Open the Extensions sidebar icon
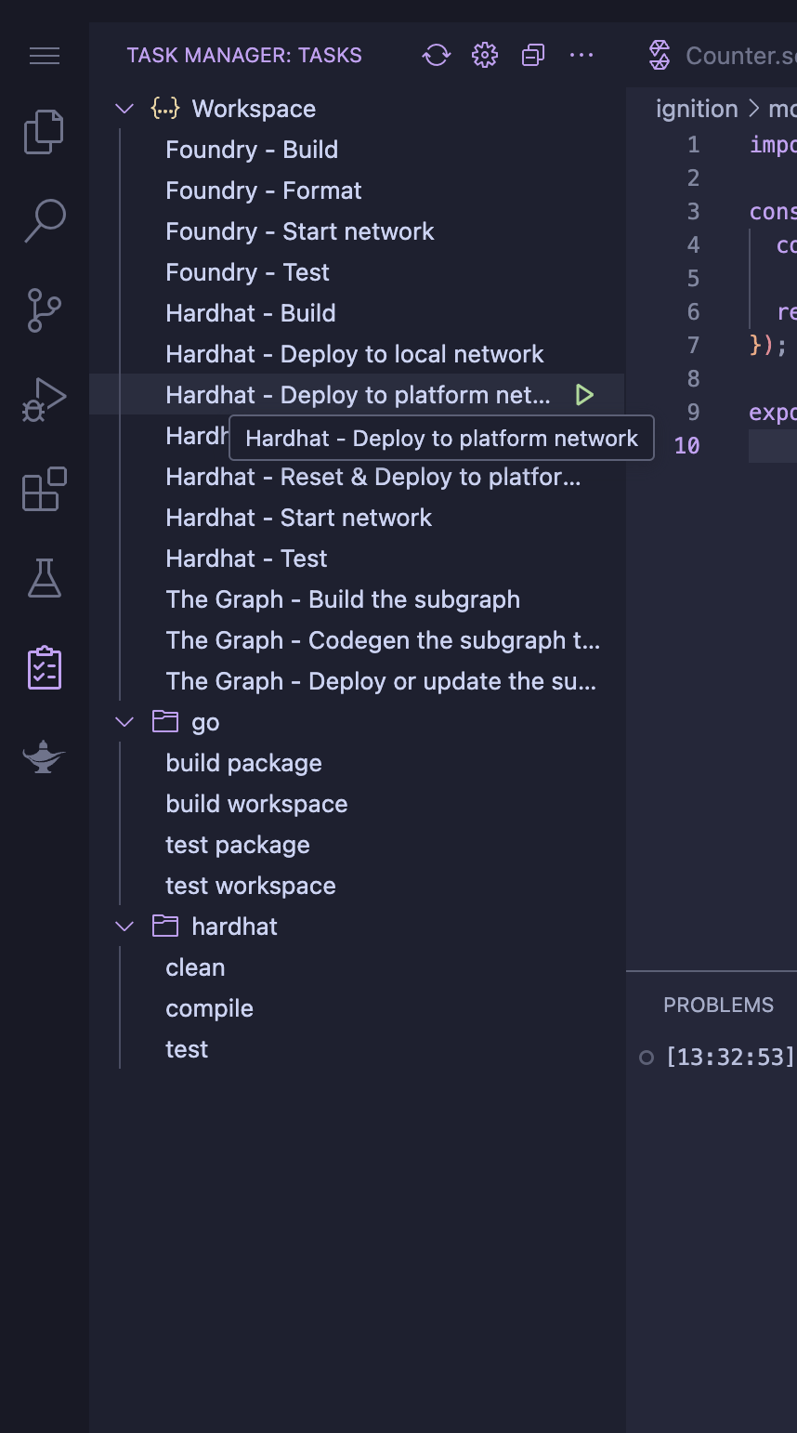Viewport: 797px width, 1433px height. pyautogui.click(x=44, y=490)
